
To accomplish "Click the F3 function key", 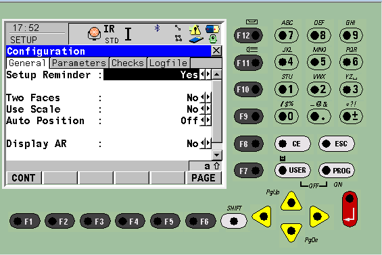I will coord(95,221).
